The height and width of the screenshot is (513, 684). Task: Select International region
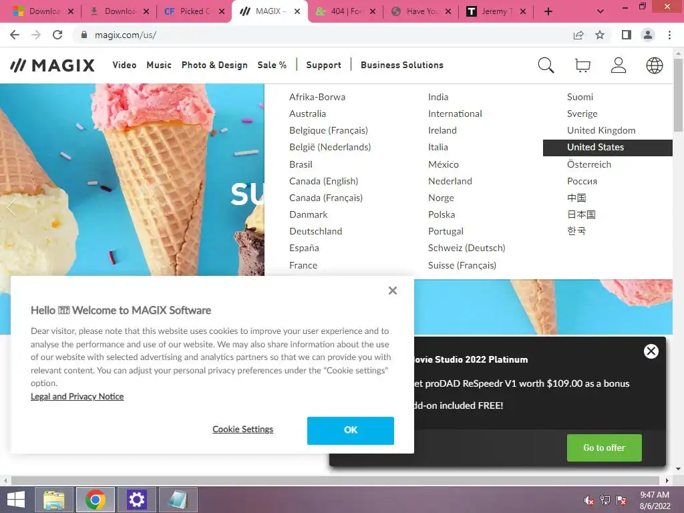[x=455, y=114]
